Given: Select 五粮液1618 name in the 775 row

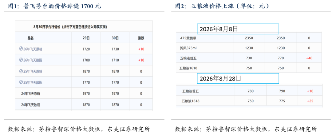Looking at the screenshot, I should click(x=191, y=101).
